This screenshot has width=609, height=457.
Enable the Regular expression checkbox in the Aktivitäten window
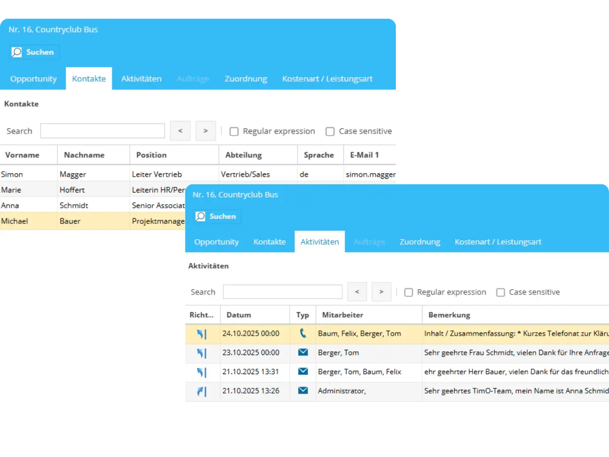pyautogui.click(x=409, y=292)
